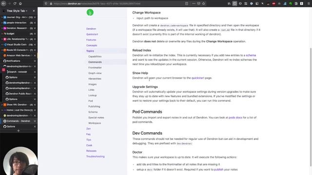Expand the Route 53 Console tab group

2,50
